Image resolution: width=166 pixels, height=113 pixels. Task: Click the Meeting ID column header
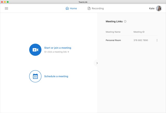click(x=139, y=32)
